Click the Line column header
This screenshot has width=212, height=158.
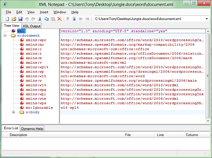(x=169, y=135)
